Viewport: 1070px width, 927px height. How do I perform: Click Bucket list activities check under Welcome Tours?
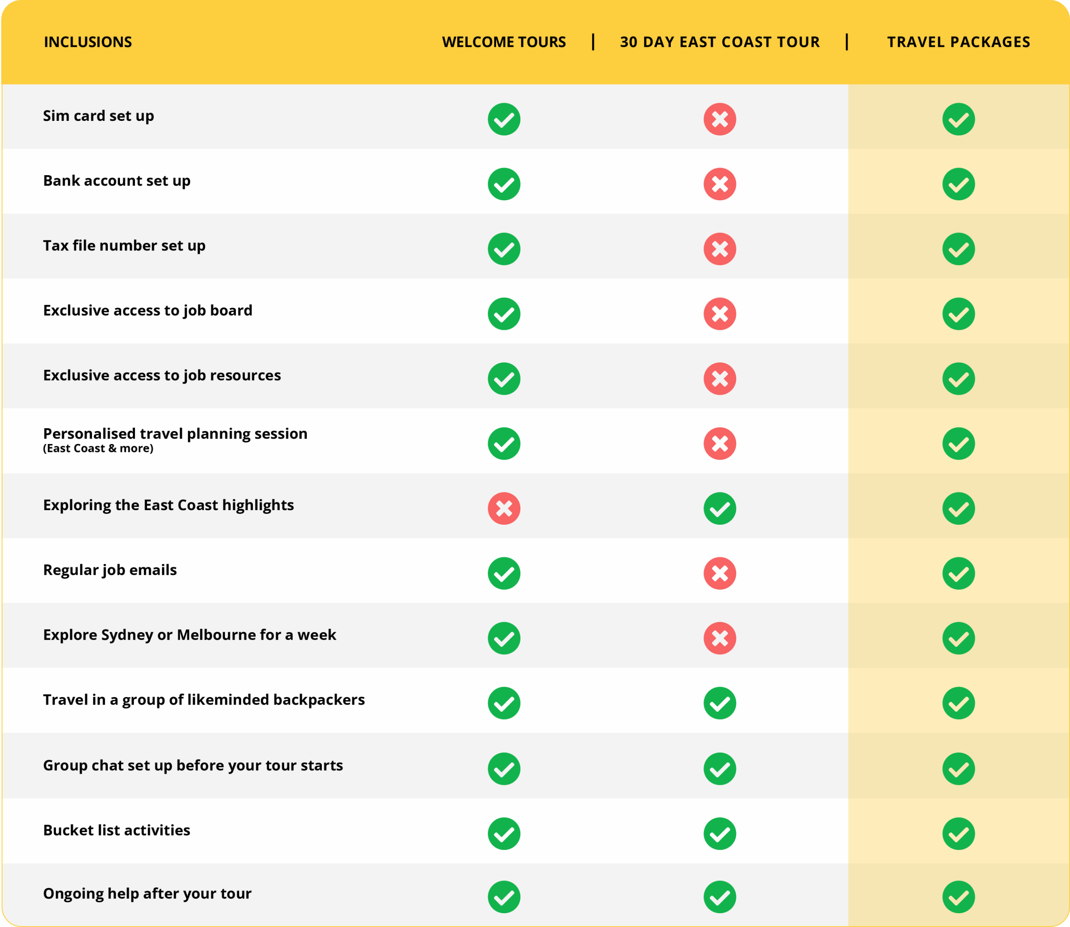click(504, 833)
